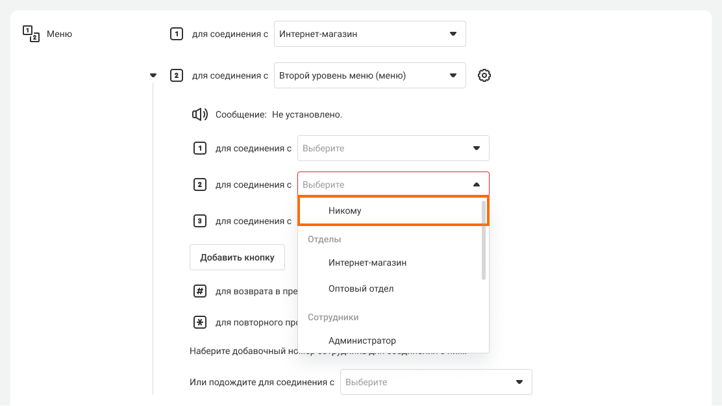
Task: Click the nested key 3 icon
Action: pos(200,221)
